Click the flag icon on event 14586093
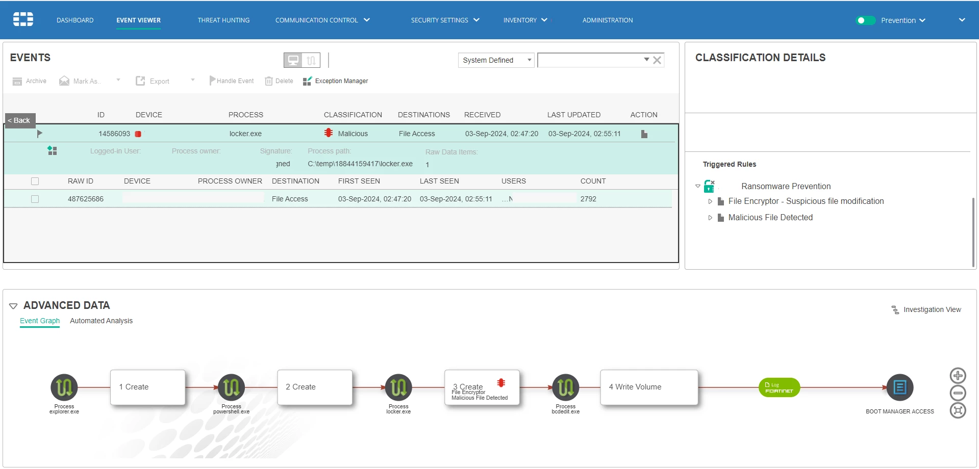This screenshot has height=469, width=979. point(40,134)
